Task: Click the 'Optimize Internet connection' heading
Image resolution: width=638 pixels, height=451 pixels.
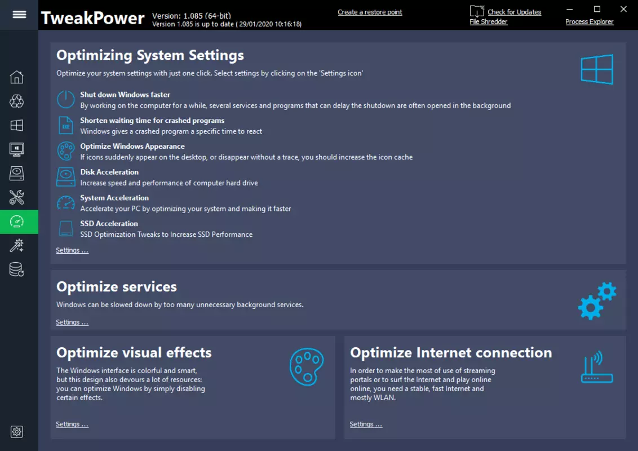Action: [451, 352]
